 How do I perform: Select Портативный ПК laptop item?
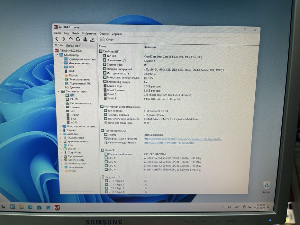pos(78,84)
